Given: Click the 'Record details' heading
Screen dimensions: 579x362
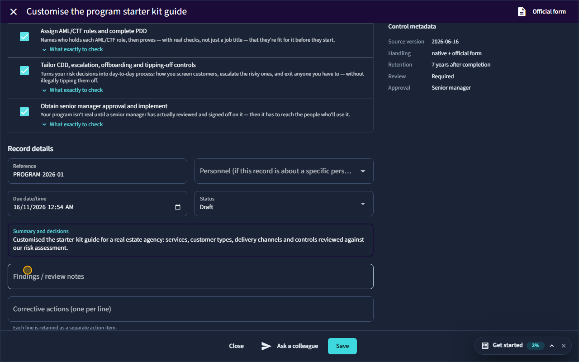Looking at the screenshot, I should (30, 149).
